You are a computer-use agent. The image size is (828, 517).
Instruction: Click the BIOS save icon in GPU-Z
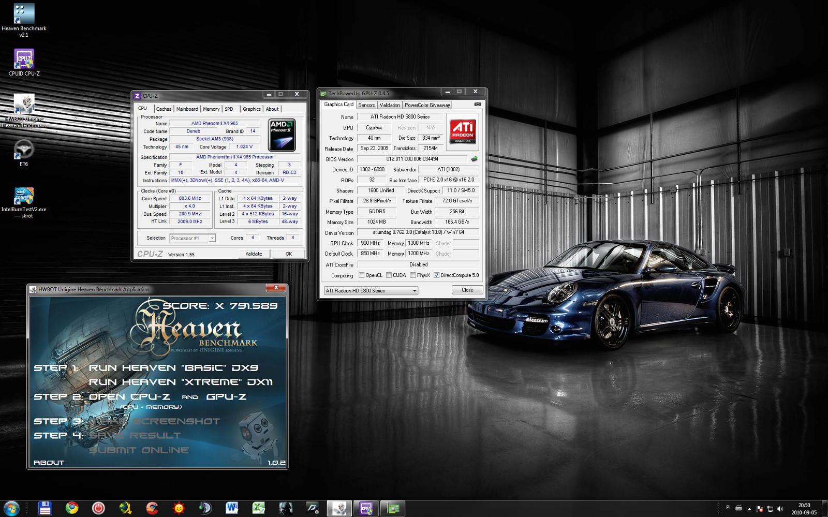474,159
